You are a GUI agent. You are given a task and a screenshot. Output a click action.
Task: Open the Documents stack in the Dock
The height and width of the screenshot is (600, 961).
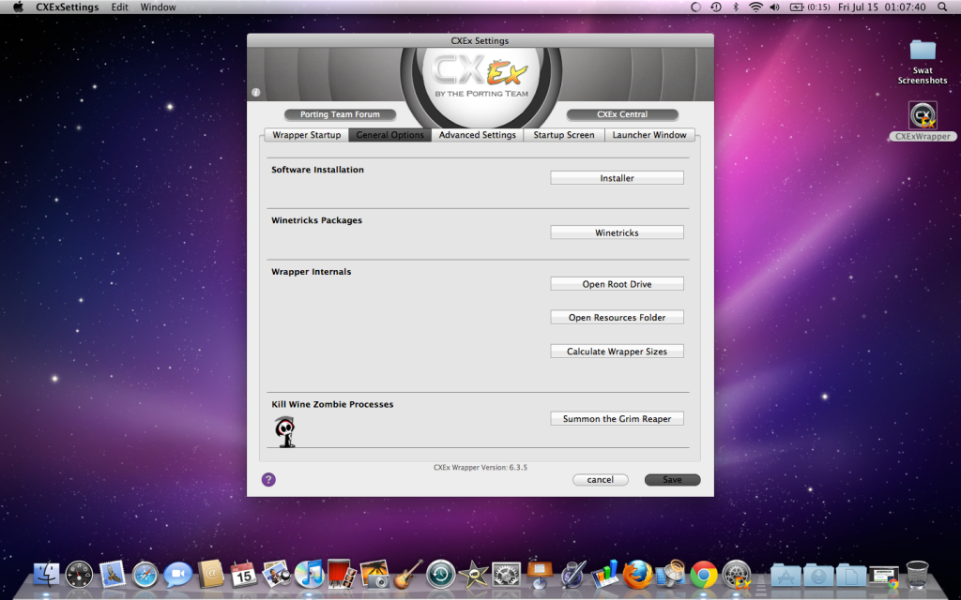pos(851,577)
